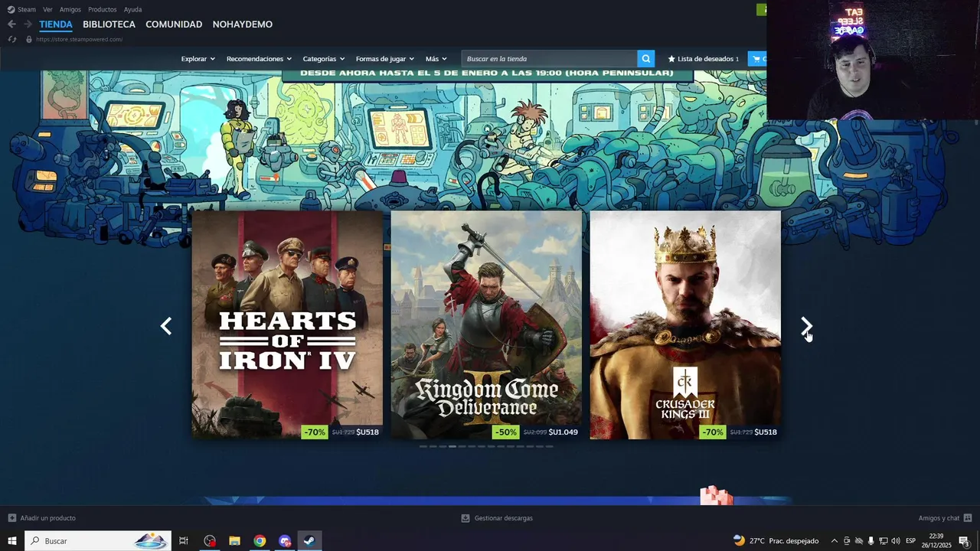Open Task View in the taskbar
This screenshot has height=551, width=980.
point(184,541)
